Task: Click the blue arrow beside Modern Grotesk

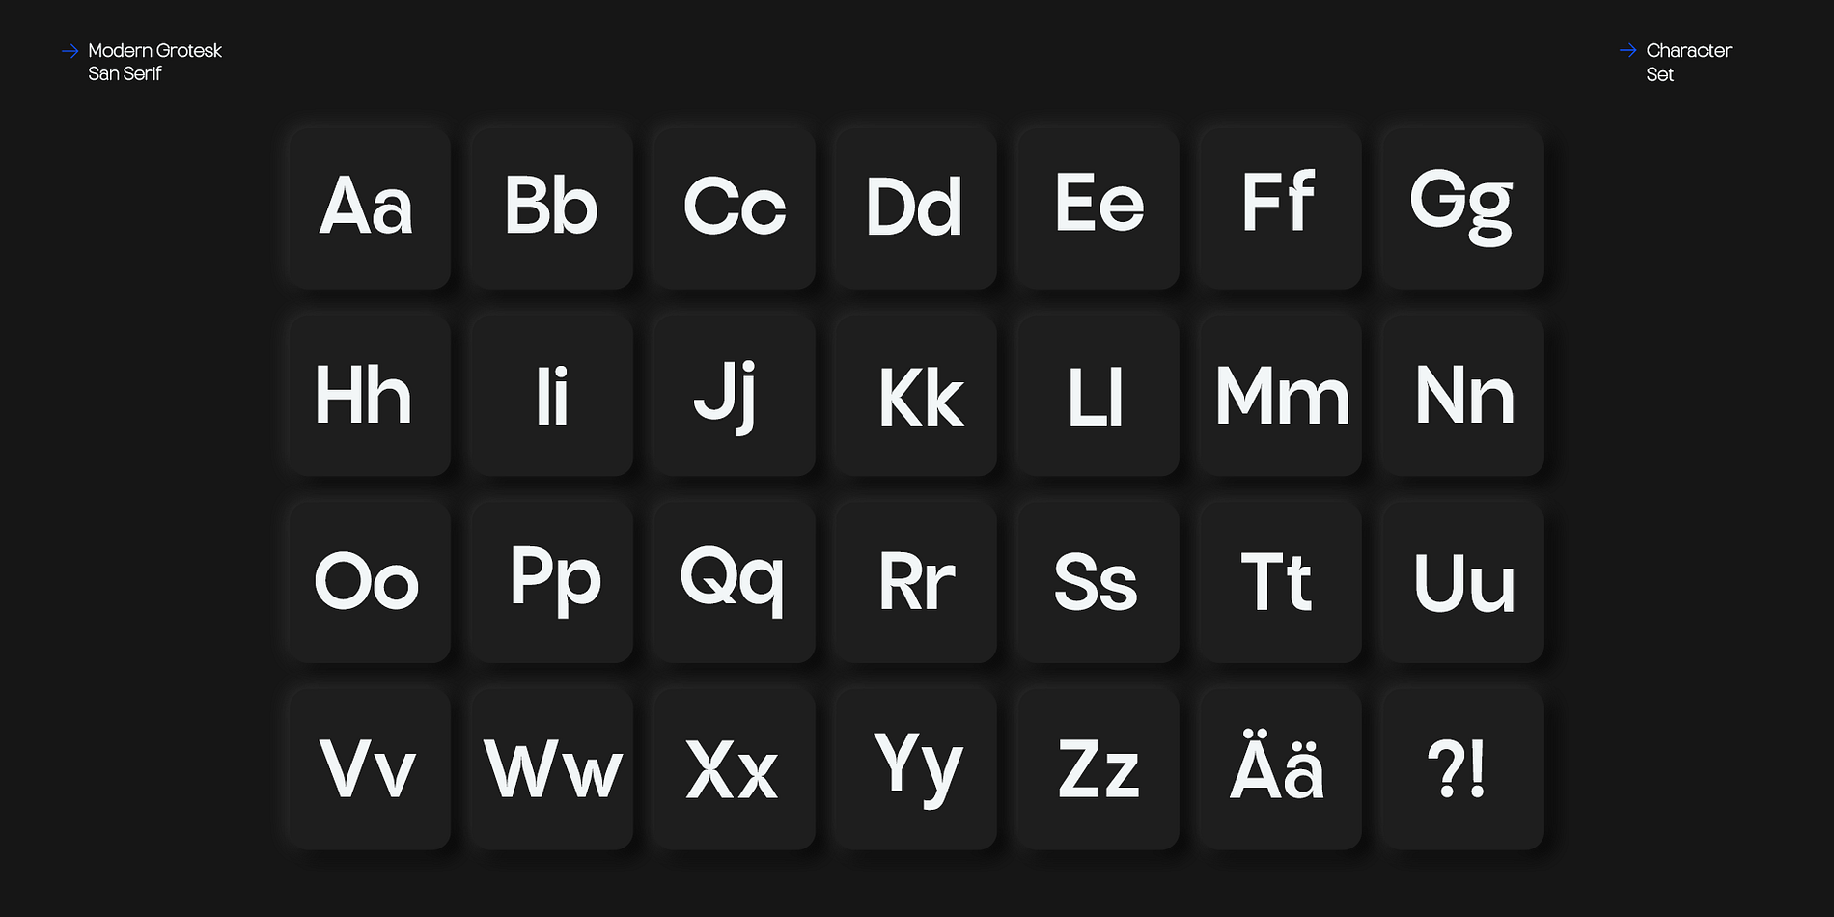Action: tap(69, 51)
